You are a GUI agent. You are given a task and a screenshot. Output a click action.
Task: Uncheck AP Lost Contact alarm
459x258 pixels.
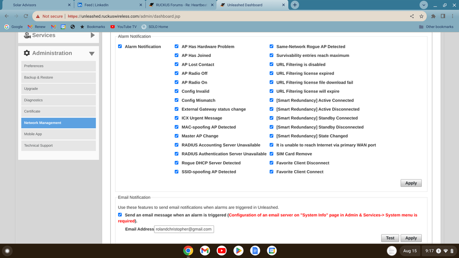coord(176,64)
